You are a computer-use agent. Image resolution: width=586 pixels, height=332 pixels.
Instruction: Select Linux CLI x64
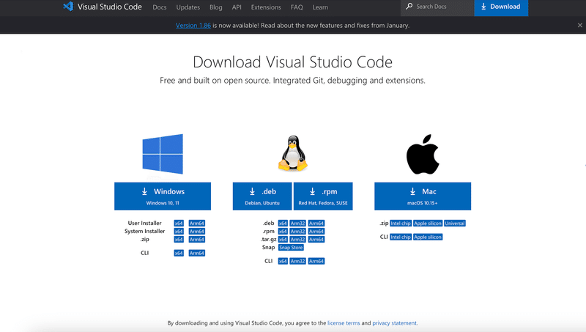click(x=283, y=261)
